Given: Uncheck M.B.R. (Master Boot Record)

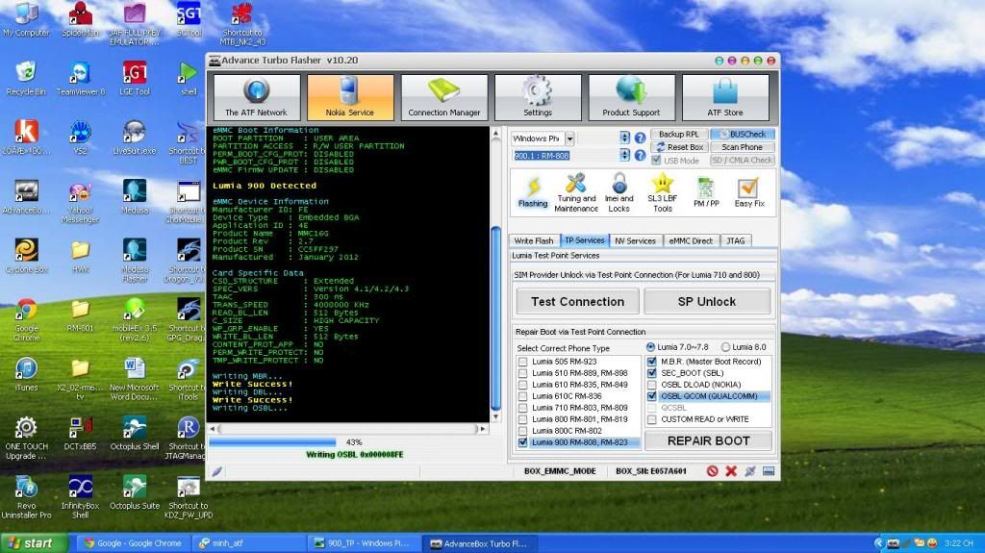Looking at the screenshot, I should 652,362.
